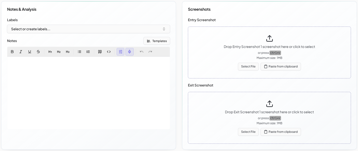Apply Heading 1 style
The image size is (358, 151).
click(x=50, y=52)
